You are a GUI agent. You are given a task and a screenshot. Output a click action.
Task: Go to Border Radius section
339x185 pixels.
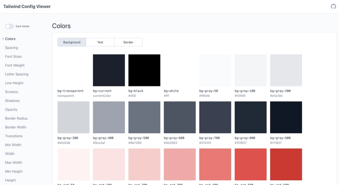pyautogui.click(x=16, y=119)
